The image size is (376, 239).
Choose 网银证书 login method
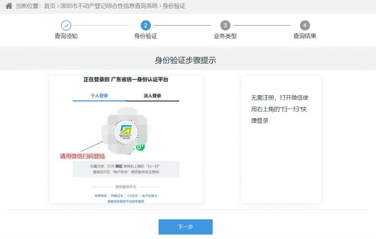coord(117,196)
